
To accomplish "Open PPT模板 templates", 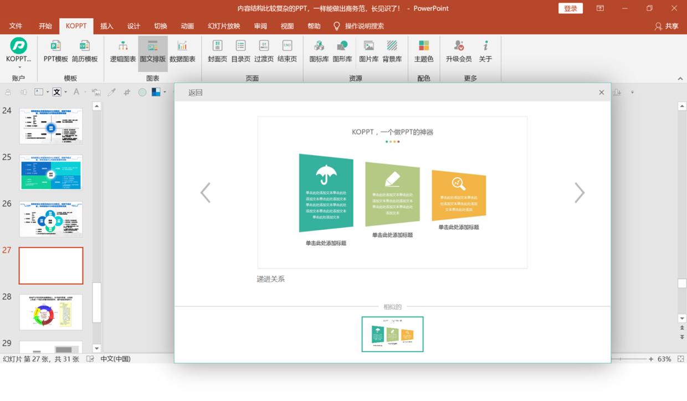I will (x=55, y=51).
